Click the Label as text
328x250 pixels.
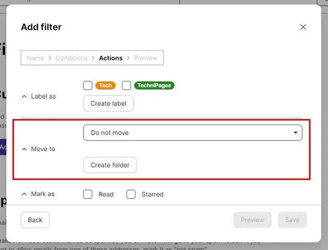click(43, 96)
